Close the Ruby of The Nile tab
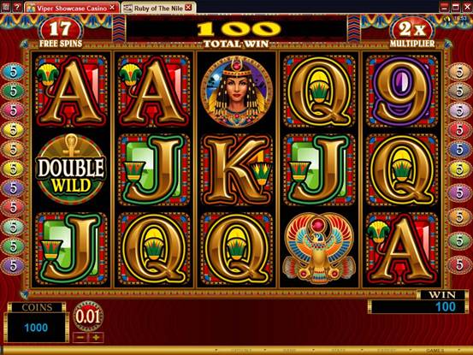The width and height of the screenshot is (473, 355). tap(188, 8)
